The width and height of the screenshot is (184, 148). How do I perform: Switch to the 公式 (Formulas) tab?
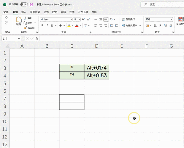[x=46, y=12]
